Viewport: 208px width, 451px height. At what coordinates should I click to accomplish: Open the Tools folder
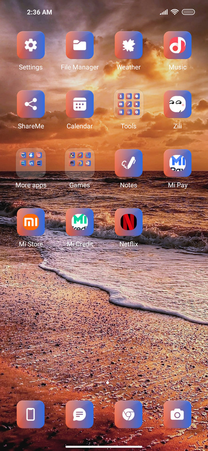point(128,104)
